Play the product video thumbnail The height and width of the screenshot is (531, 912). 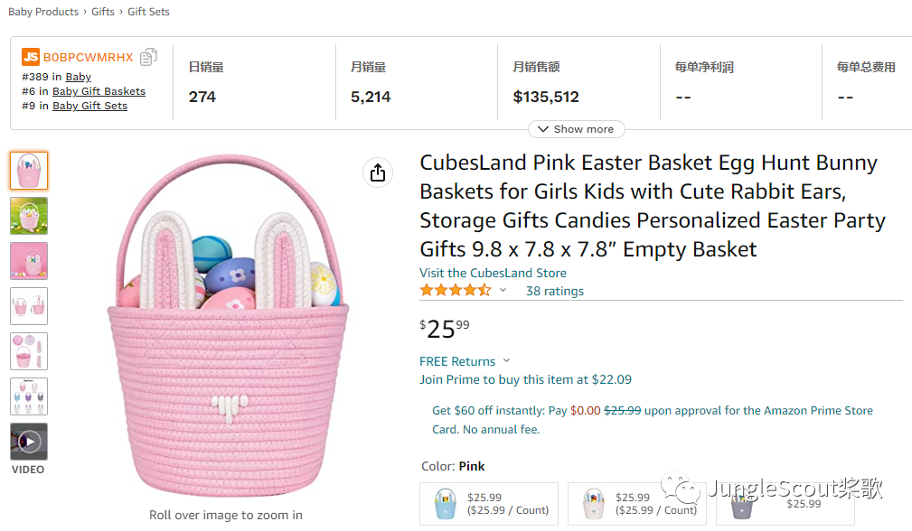pos(29,442)
